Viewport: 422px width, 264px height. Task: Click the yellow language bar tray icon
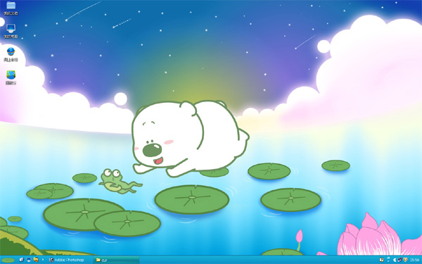(381, 260)
